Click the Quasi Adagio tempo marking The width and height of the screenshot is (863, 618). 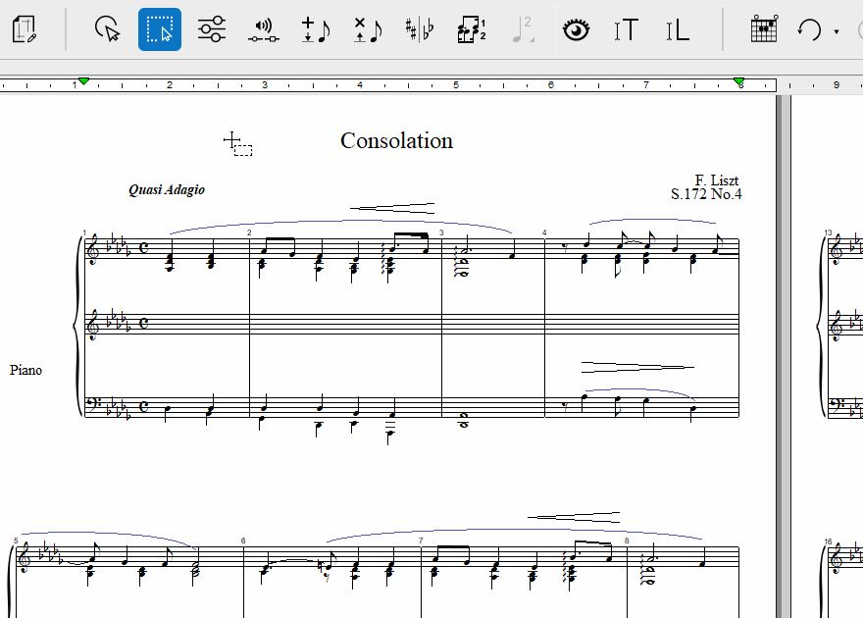click(x=167, y=189)
